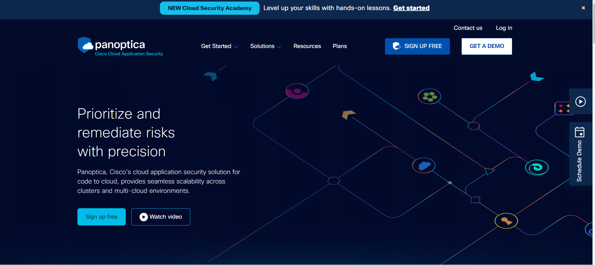Image resolution: width=595 pixels, height=265 pixels.
Task: Click the play circle icon on side tab
Action: pyautogui.click(x=580, y=102)
